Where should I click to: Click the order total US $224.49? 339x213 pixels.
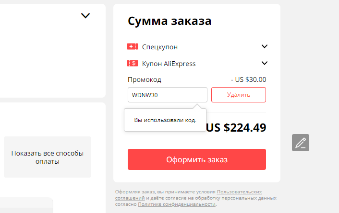pos(236,128)
